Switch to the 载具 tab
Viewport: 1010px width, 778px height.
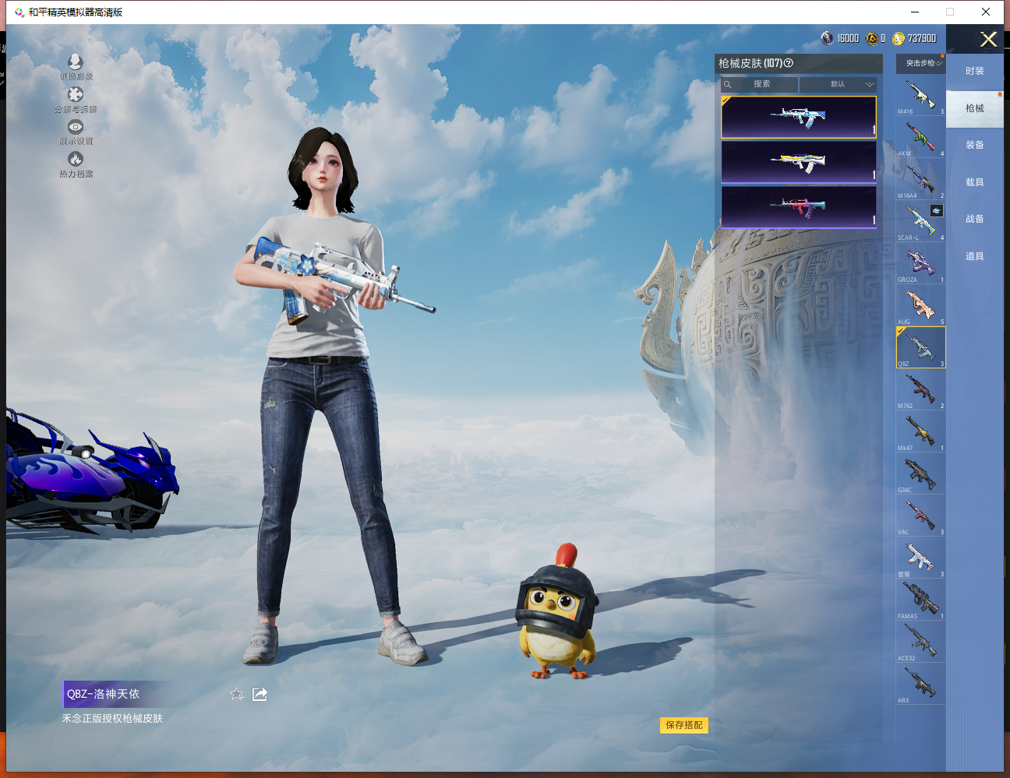click(x=975, y=182)
